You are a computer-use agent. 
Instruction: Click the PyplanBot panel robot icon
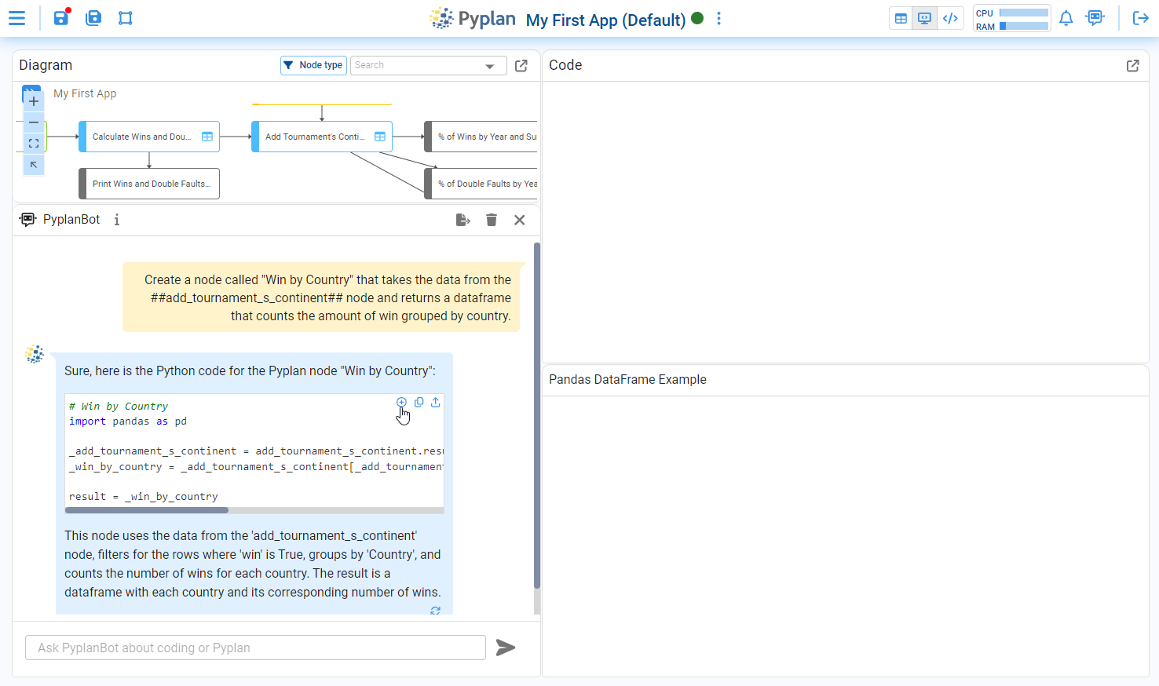click(x=27, y=220)
